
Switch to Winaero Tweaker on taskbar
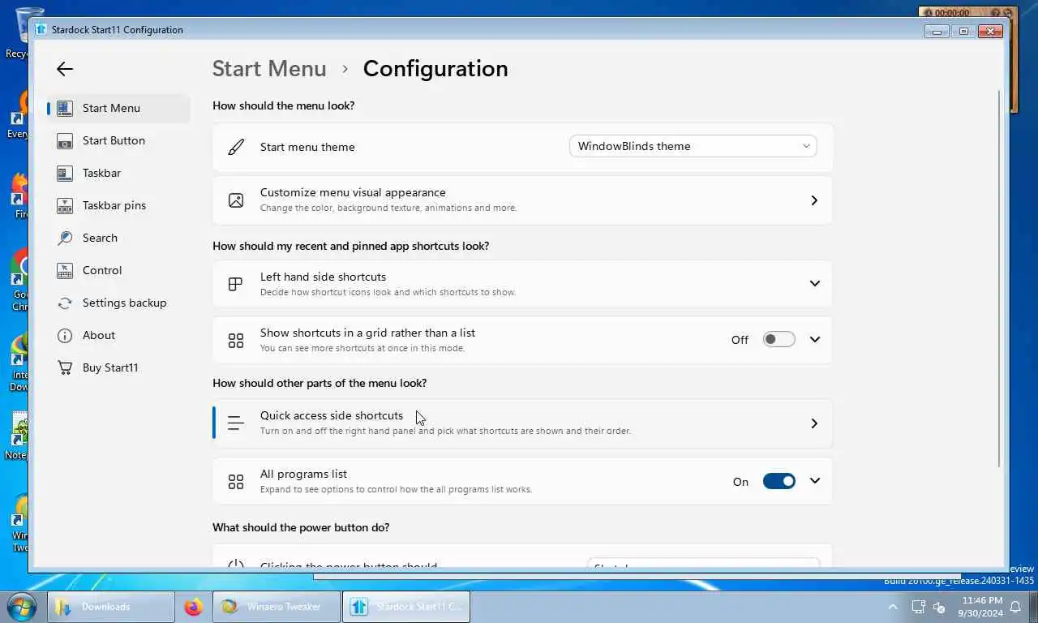tap(276, 607)
